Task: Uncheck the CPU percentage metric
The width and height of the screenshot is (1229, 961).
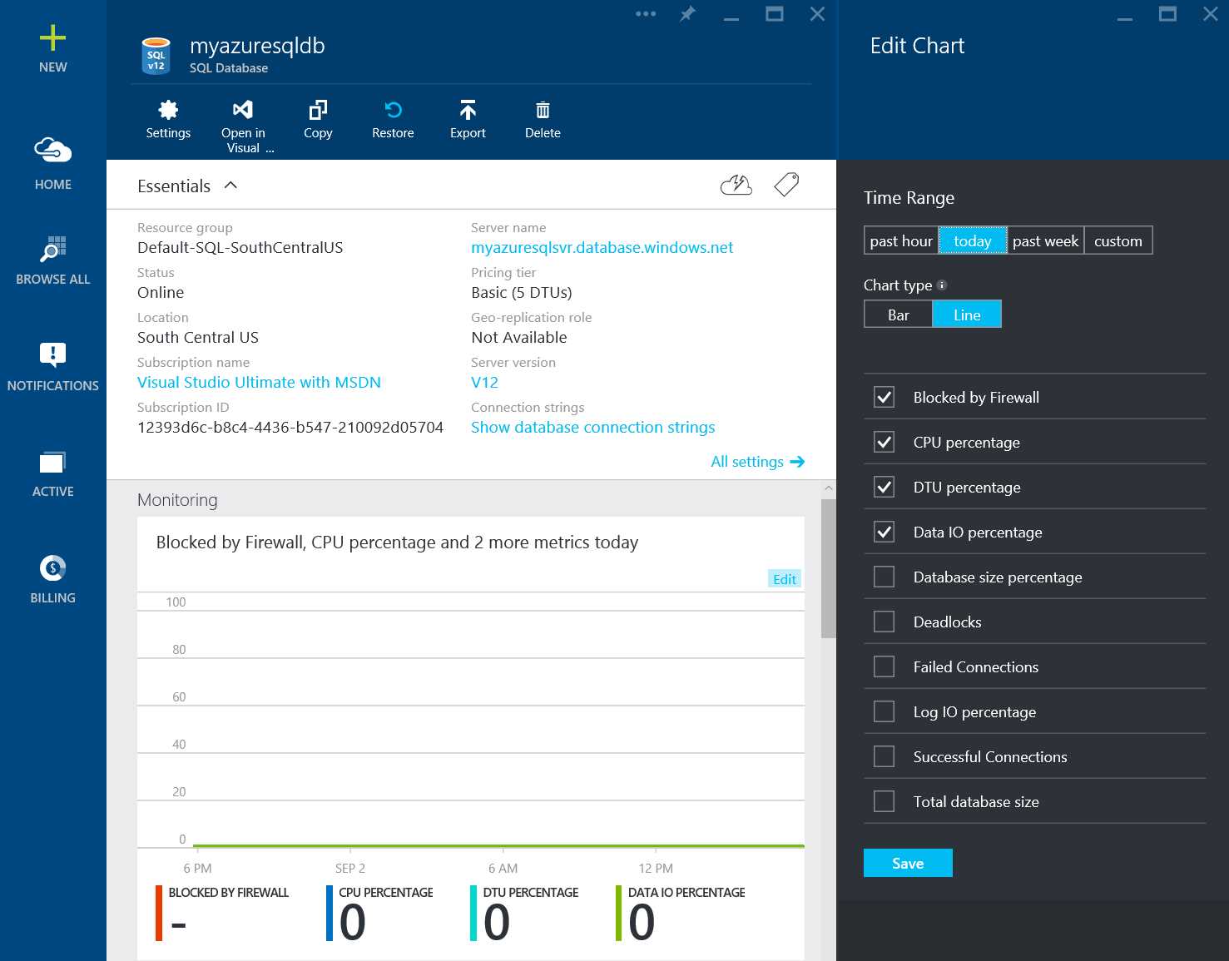Action: pyautogui.click(x=884, y=442)
